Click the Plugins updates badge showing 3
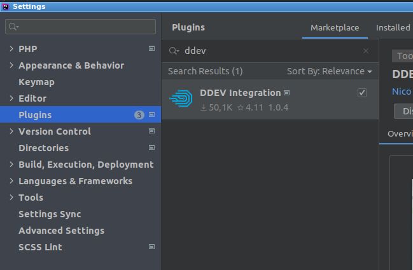Screen dimensions: 413x270 [139, 115]
